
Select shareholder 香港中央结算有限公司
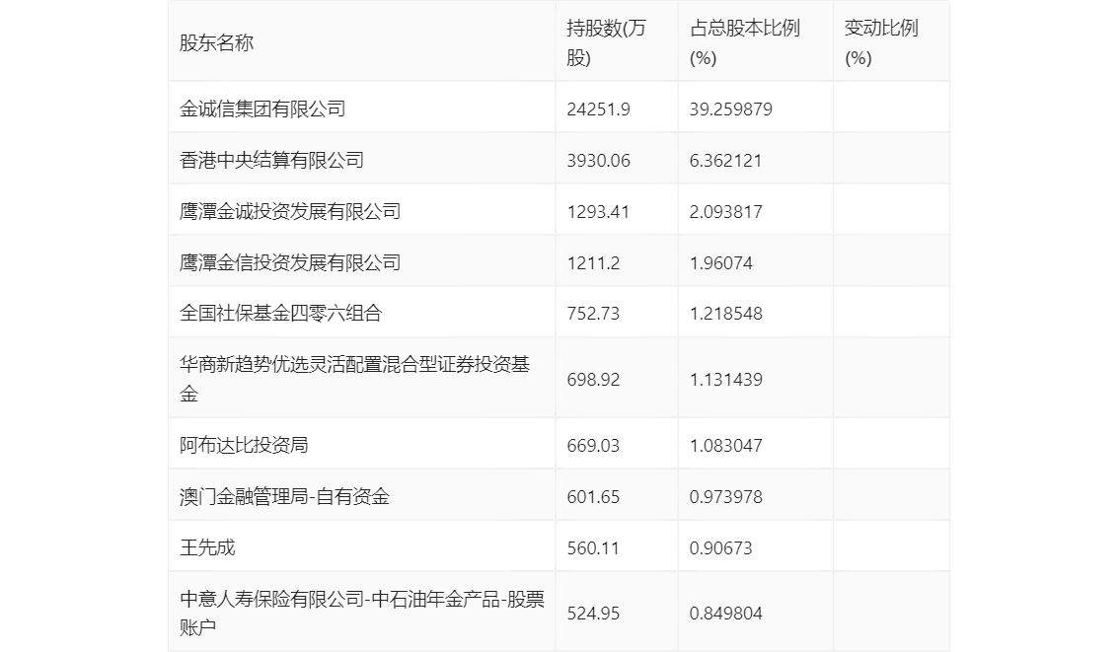coord(272,161)
